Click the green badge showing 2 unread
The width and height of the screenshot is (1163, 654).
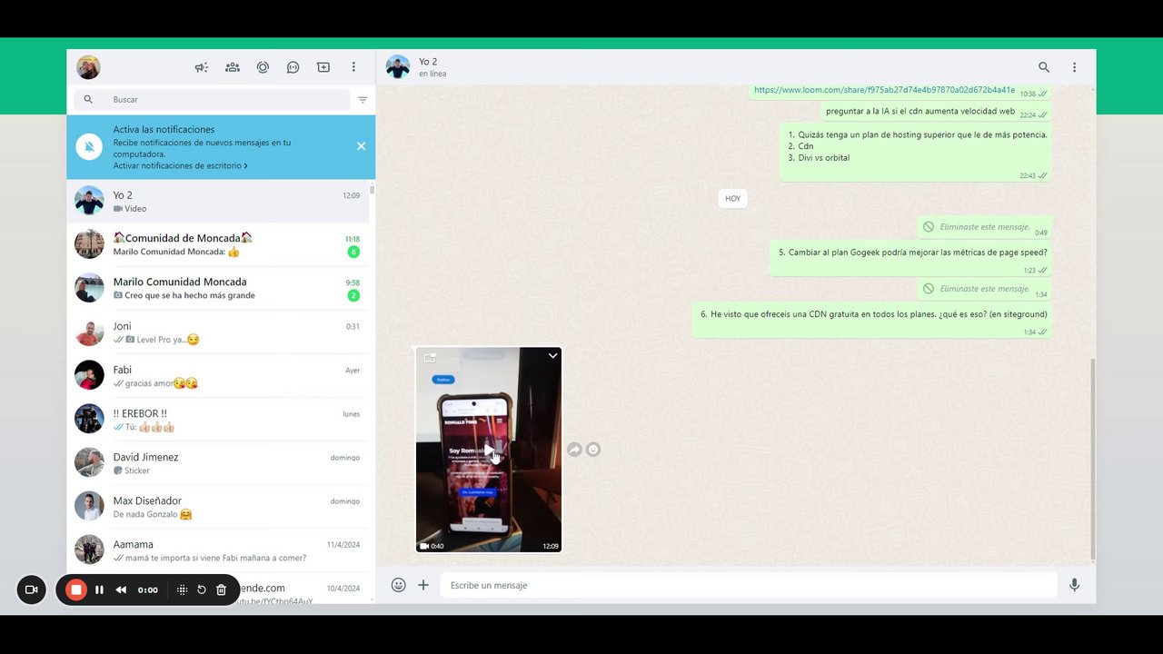tap(353, 295)
